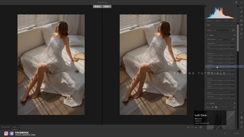244x137 pixels.
Task: Select the Zoom tool magnifier icon
Action: click(x=241, y=113)
